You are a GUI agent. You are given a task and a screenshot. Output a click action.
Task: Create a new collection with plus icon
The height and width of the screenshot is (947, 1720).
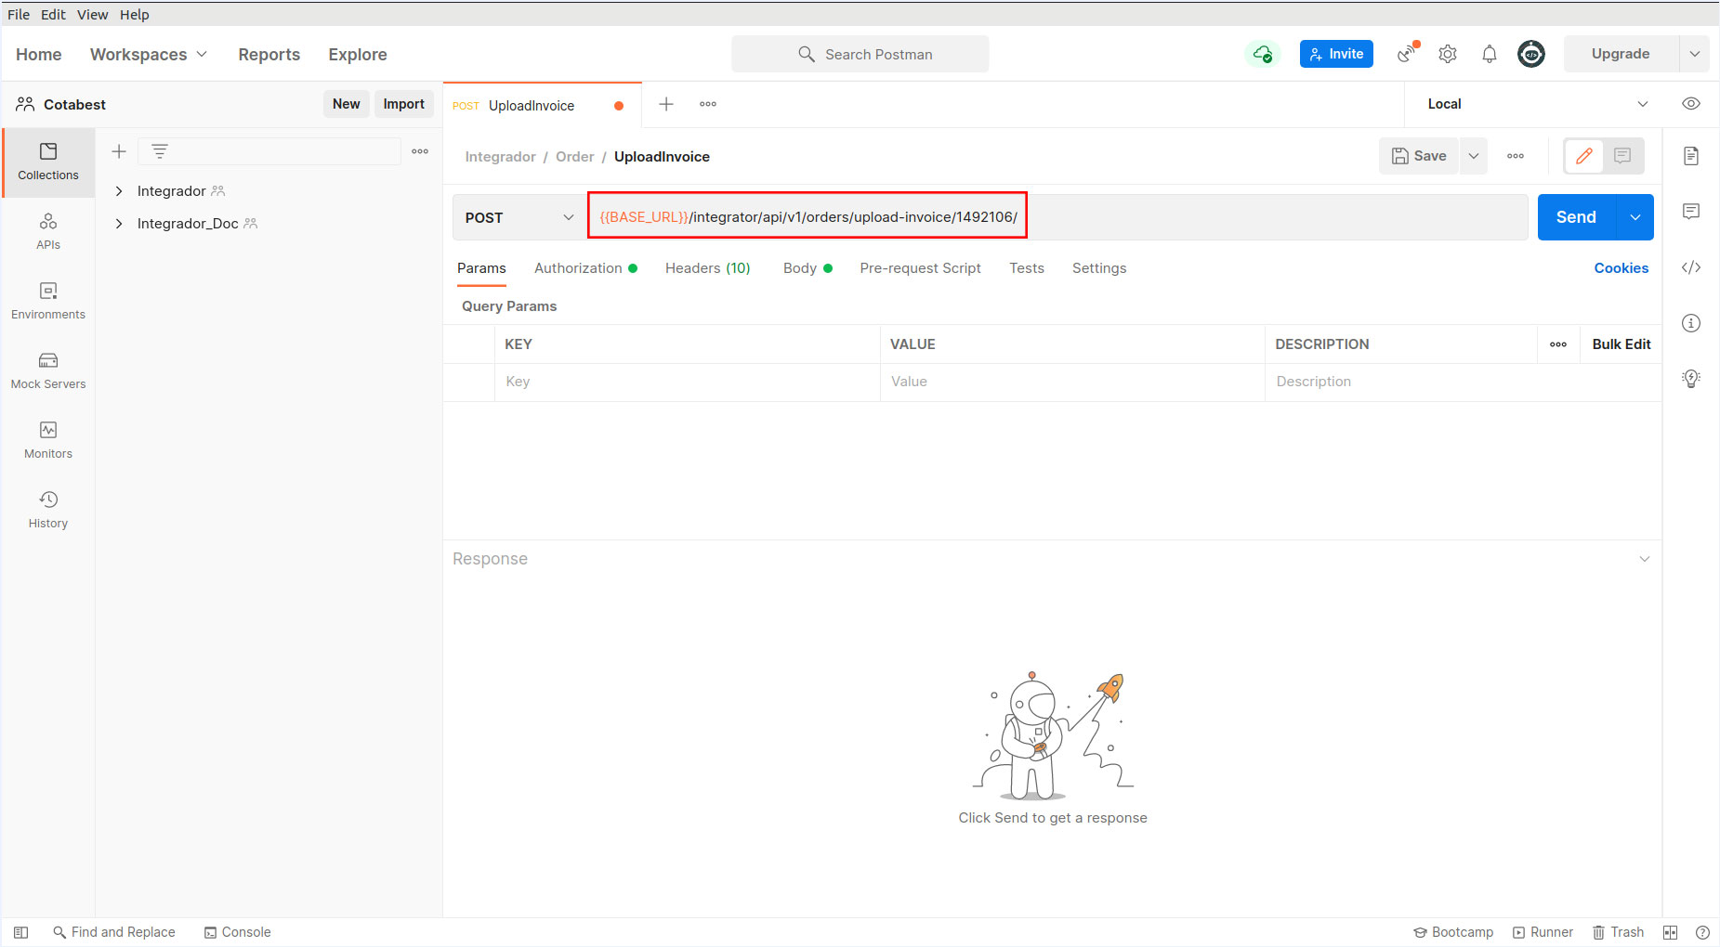coord(119,151)
